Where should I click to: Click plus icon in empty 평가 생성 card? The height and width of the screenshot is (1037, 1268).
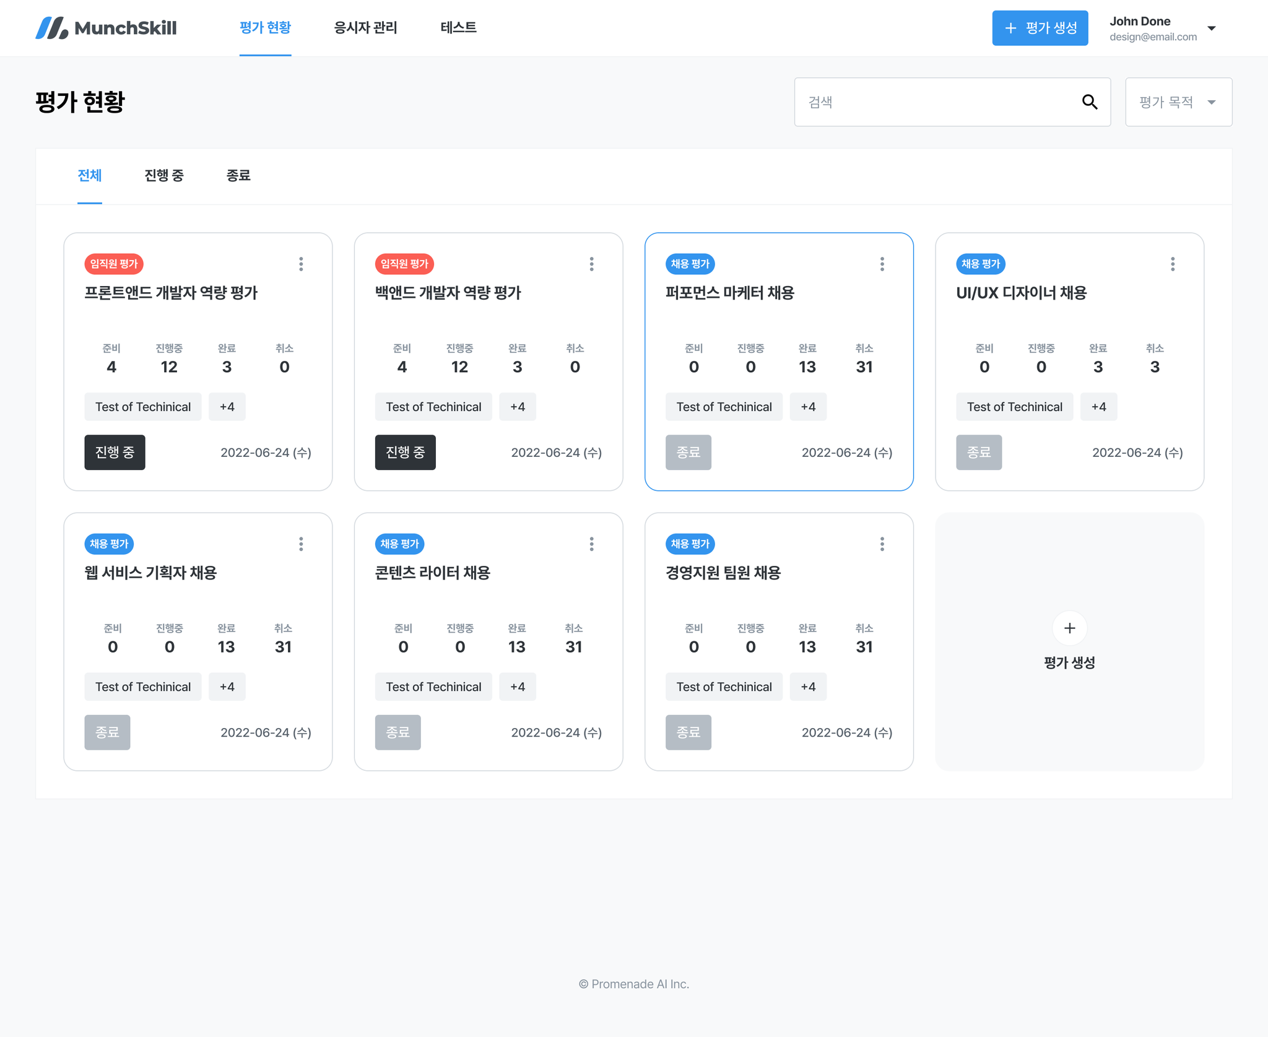click(1069, 628)
